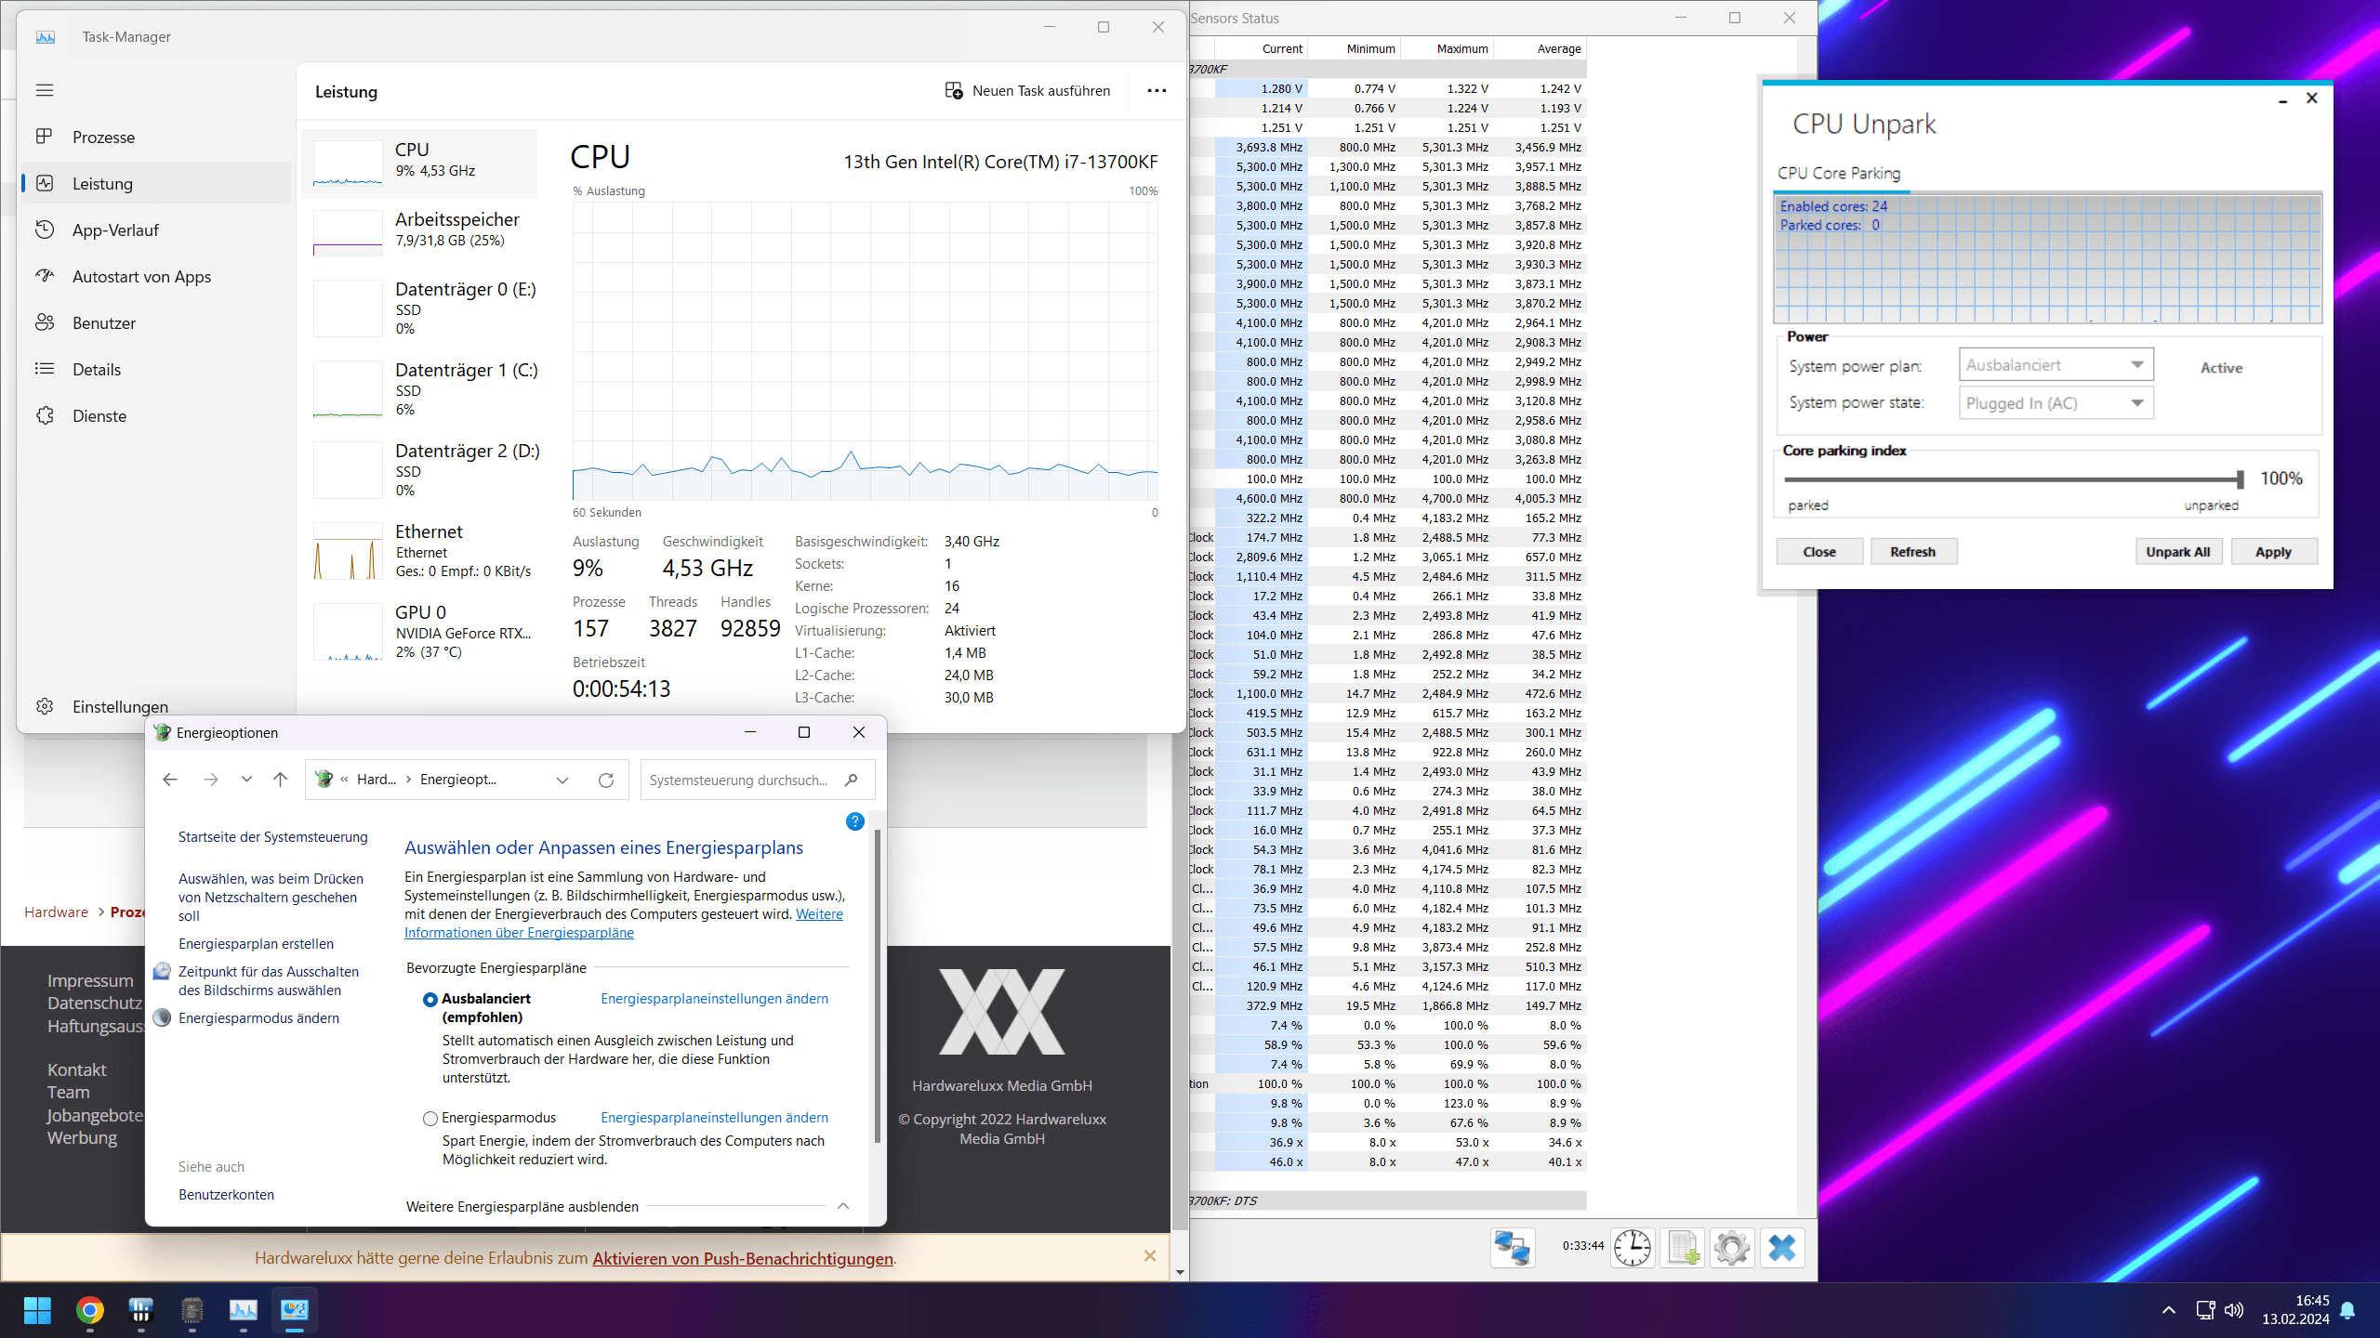Open Weitere Informationen über Energiesparpläne link
The width and height of the screenshot is (2380, 1338).
tap(624, 924)
